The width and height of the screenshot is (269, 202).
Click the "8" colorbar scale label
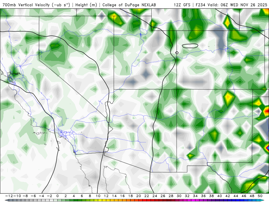pos(90,196)
